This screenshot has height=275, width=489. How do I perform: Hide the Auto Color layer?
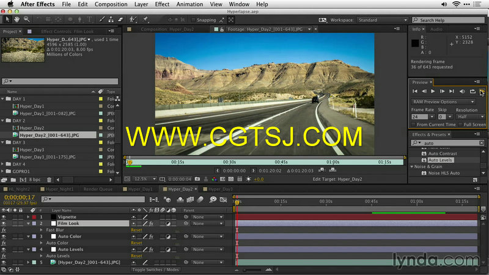pyautogui.click(x=4, y=237)
